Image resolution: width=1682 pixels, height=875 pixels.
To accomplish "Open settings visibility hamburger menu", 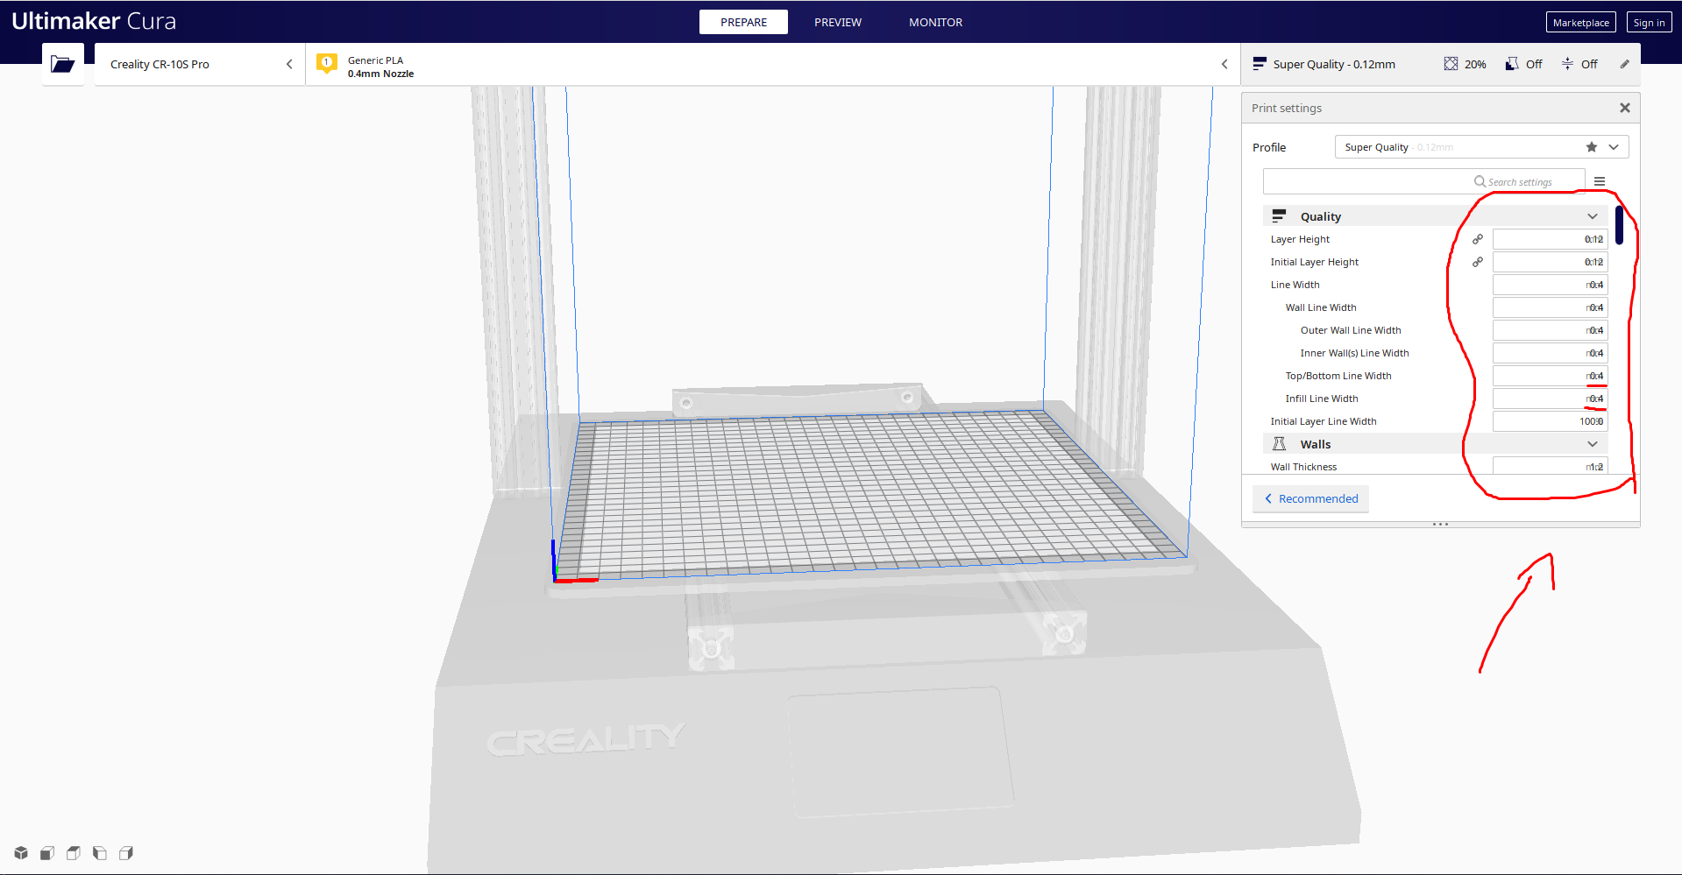I will (x=1600, y=181).
